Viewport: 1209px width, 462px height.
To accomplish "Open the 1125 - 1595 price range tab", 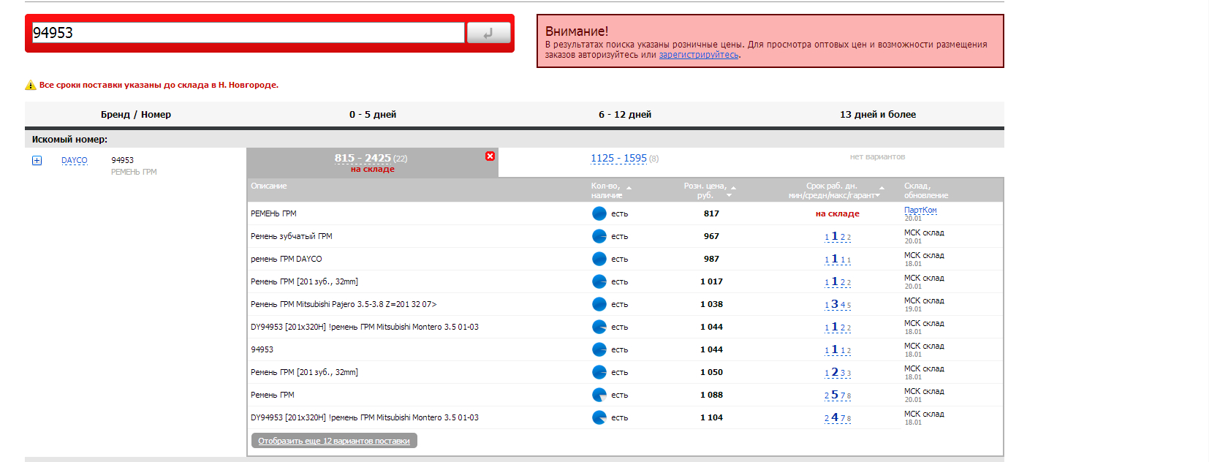I will [x=618, y=158].
